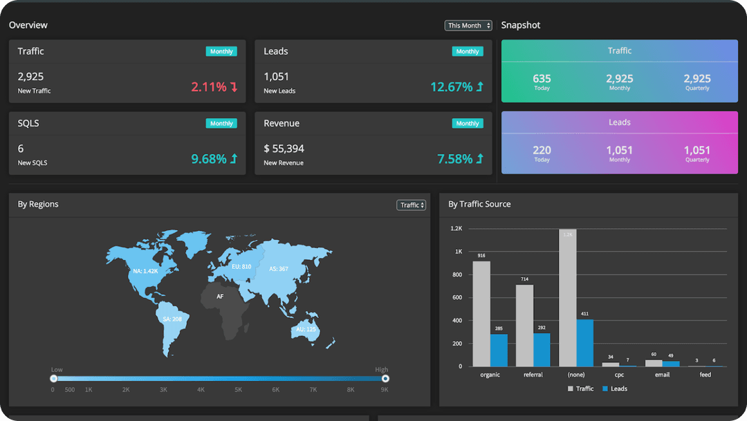Click the email Leads bar labeled 49
747x421 pixels.
coord(671,364)
